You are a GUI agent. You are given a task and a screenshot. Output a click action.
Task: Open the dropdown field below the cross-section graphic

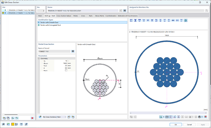[x=168, y=113]
